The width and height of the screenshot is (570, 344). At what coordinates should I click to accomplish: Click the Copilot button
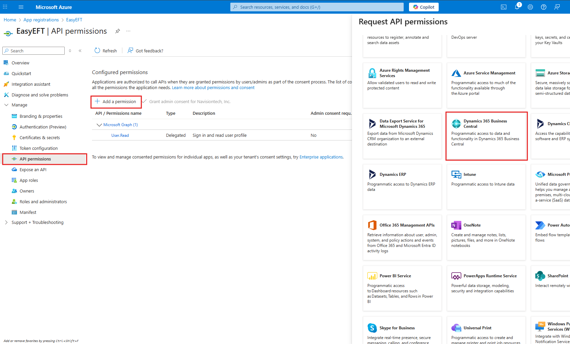(424, 7)
